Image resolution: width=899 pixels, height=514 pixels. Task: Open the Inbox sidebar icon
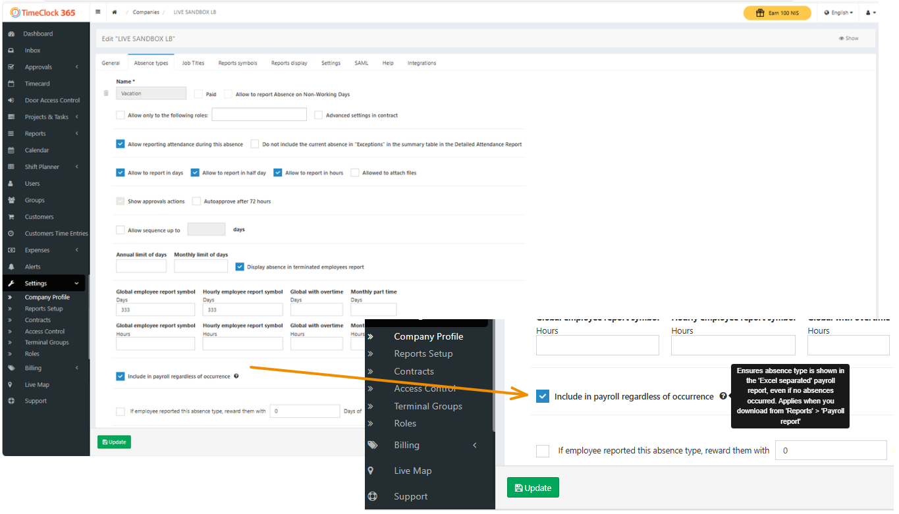11,51
